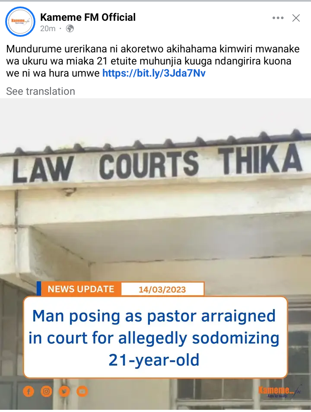The image size is (311, 412).
Task: Click the globe public audience icon
Action: [70, 29]
